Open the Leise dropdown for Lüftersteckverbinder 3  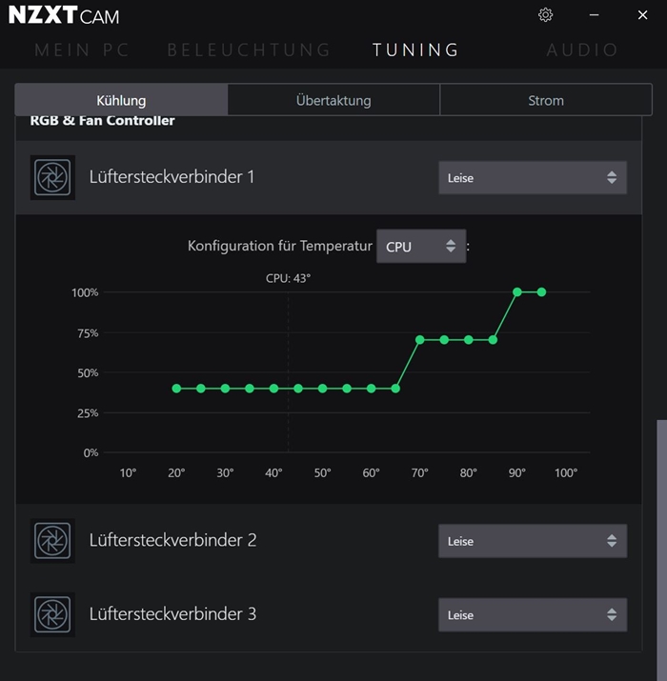[x=533, y=615]
